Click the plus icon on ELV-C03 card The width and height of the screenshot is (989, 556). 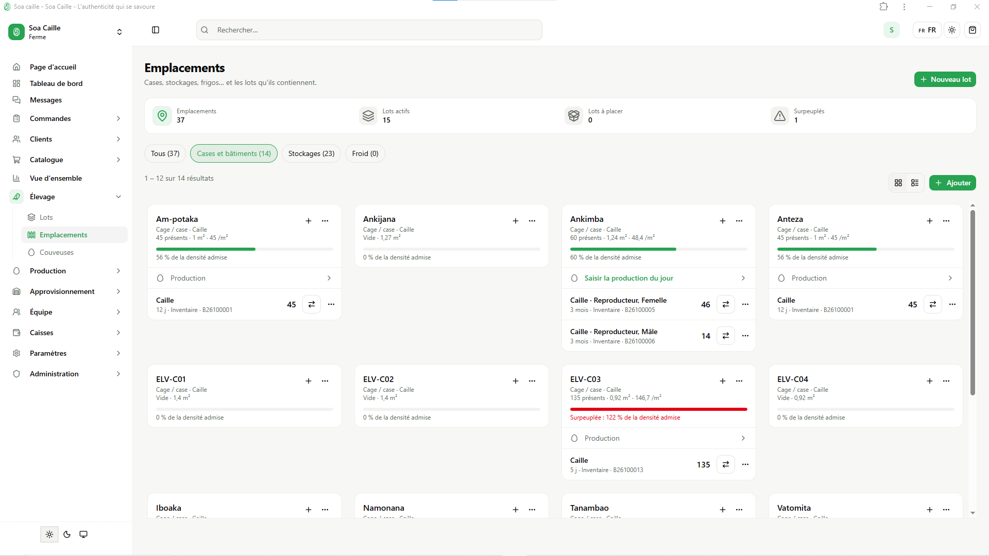pyautogui.click(x=723, y=381)
